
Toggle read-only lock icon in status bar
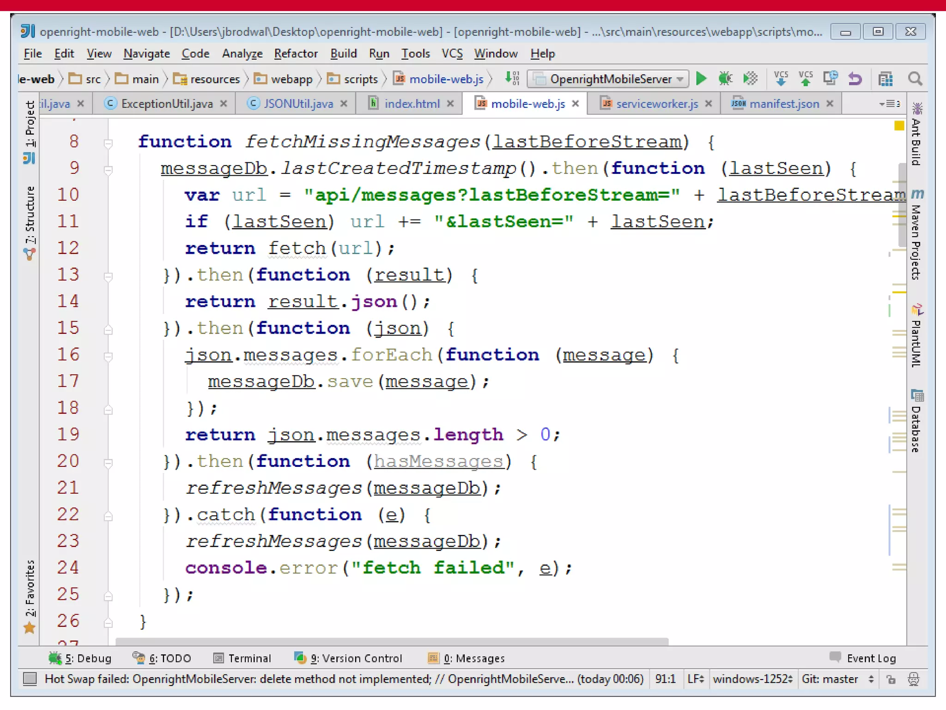pyautogui.click(x=891, y=679)
